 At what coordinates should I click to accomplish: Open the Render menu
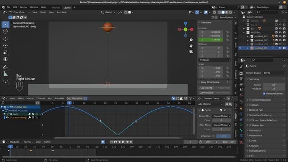tap(23, 7)
